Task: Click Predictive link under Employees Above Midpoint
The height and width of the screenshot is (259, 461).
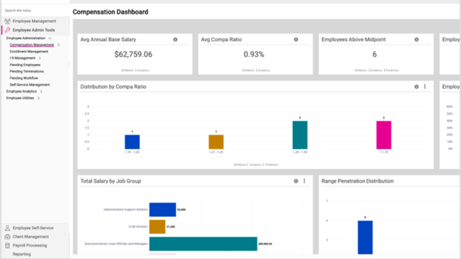Action: click(392, 71)
